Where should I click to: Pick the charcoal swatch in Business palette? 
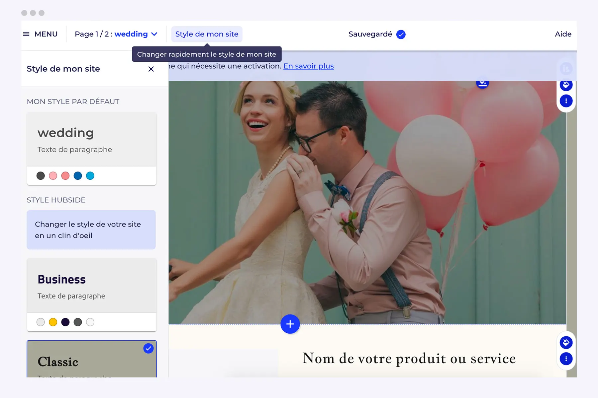tap(78, 322)
